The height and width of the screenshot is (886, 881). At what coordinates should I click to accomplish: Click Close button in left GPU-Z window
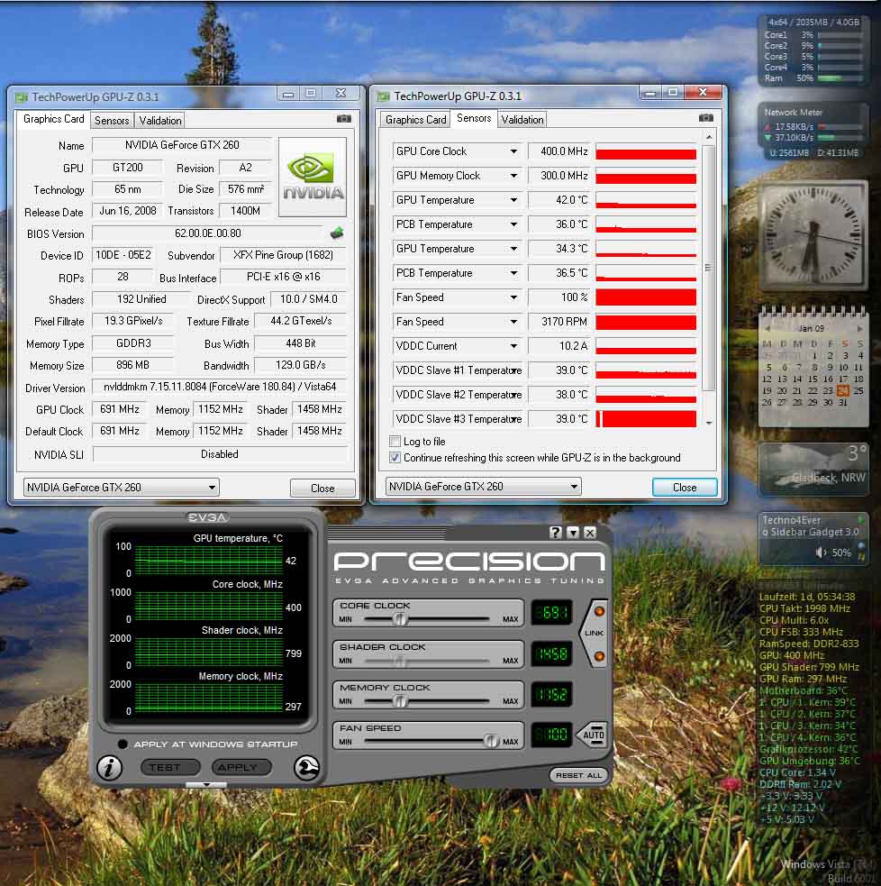[x=322, y=489]
